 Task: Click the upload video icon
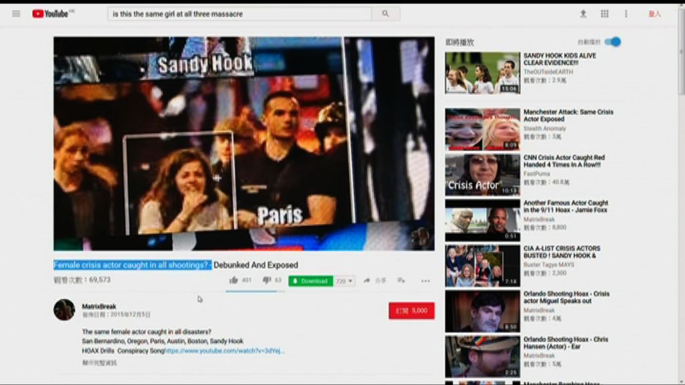tap(583, 13)
